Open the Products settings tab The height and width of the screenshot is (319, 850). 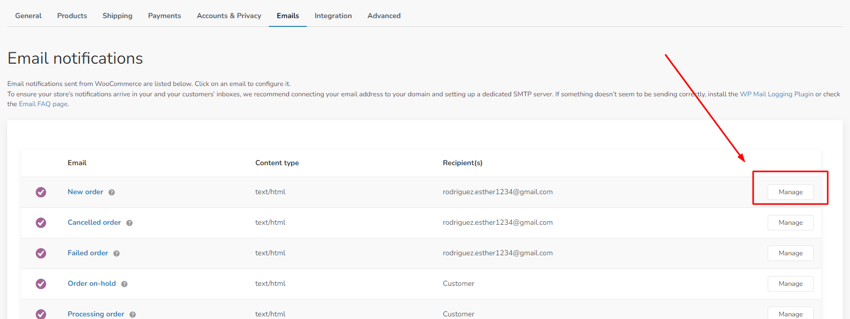tap(72, 16)
